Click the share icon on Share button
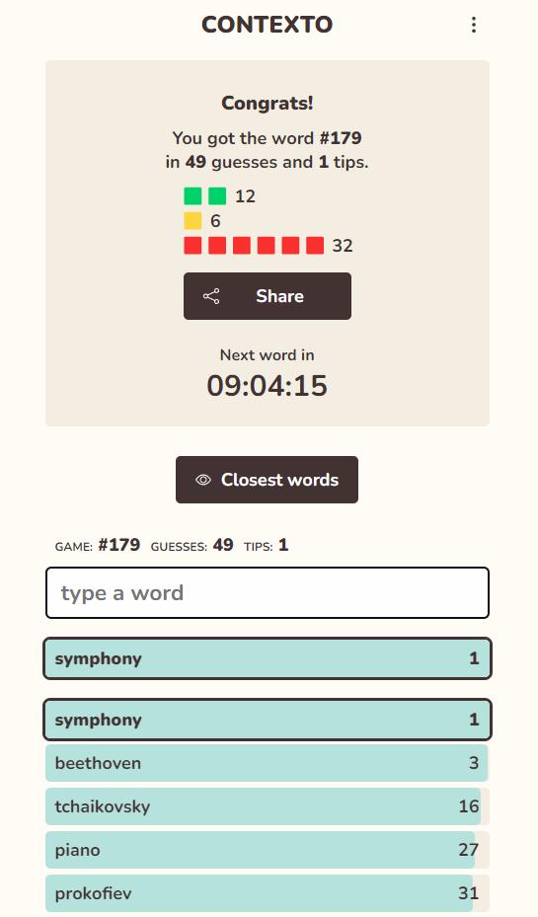The width and height of the screenshot is (538, 917). click(x=211, y=296)
